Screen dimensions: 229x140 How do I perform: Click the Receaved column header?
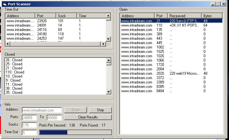coord(184,16)
